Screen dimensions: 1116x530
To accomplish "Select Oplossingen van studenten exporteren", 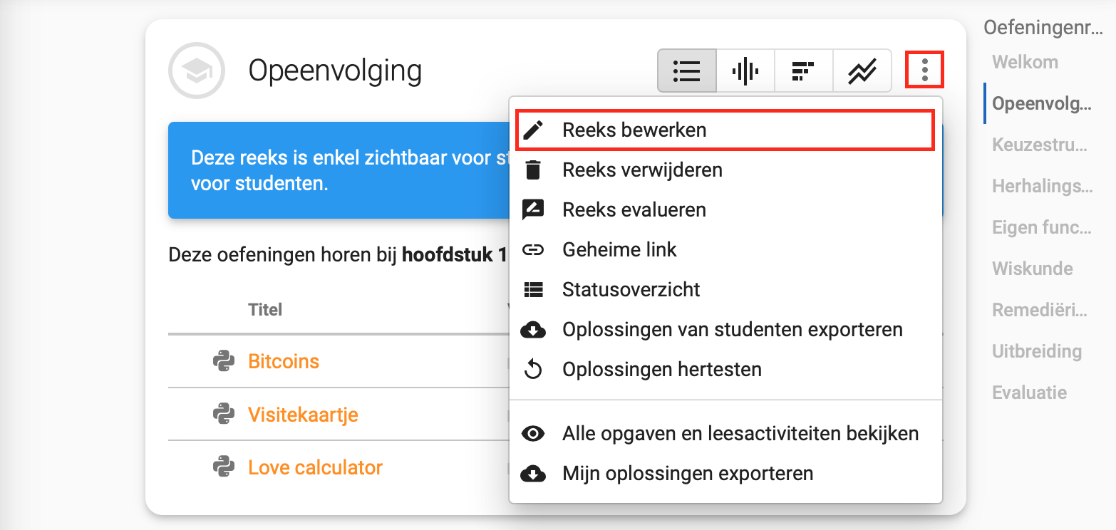I will coord(725,330).
